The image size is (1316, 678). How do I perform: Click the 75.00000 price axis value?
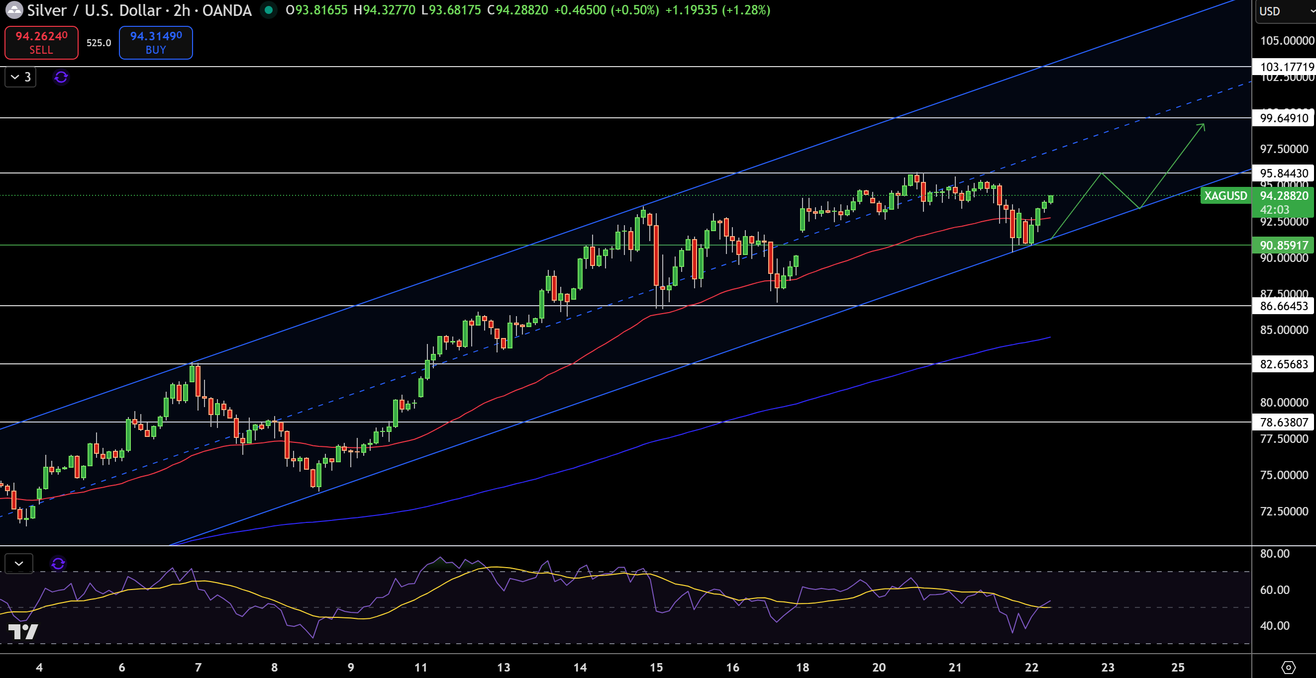click(1284, 475)
